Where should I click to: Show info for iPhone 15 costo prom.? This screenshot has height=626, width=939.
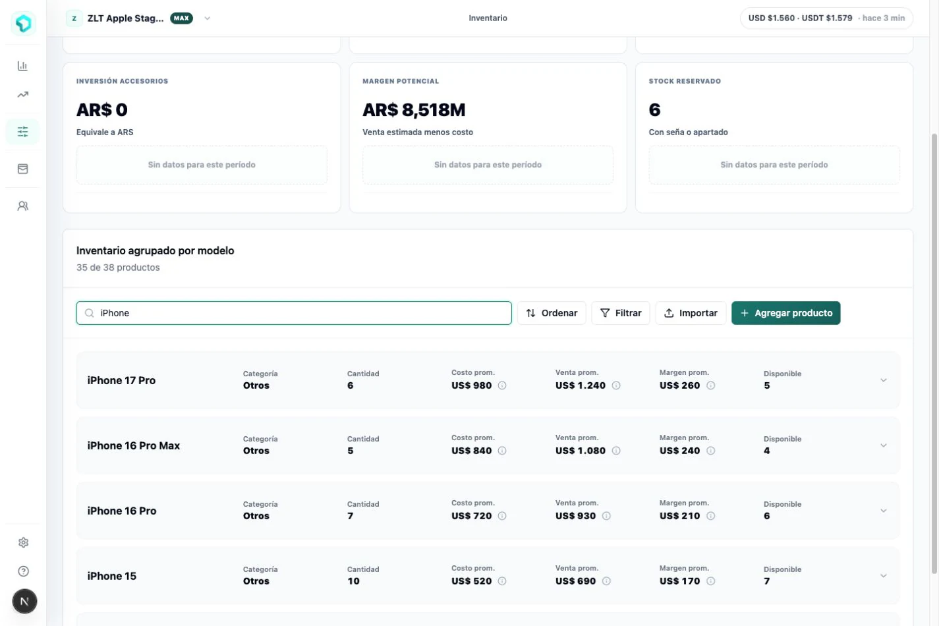click(502, 581)
